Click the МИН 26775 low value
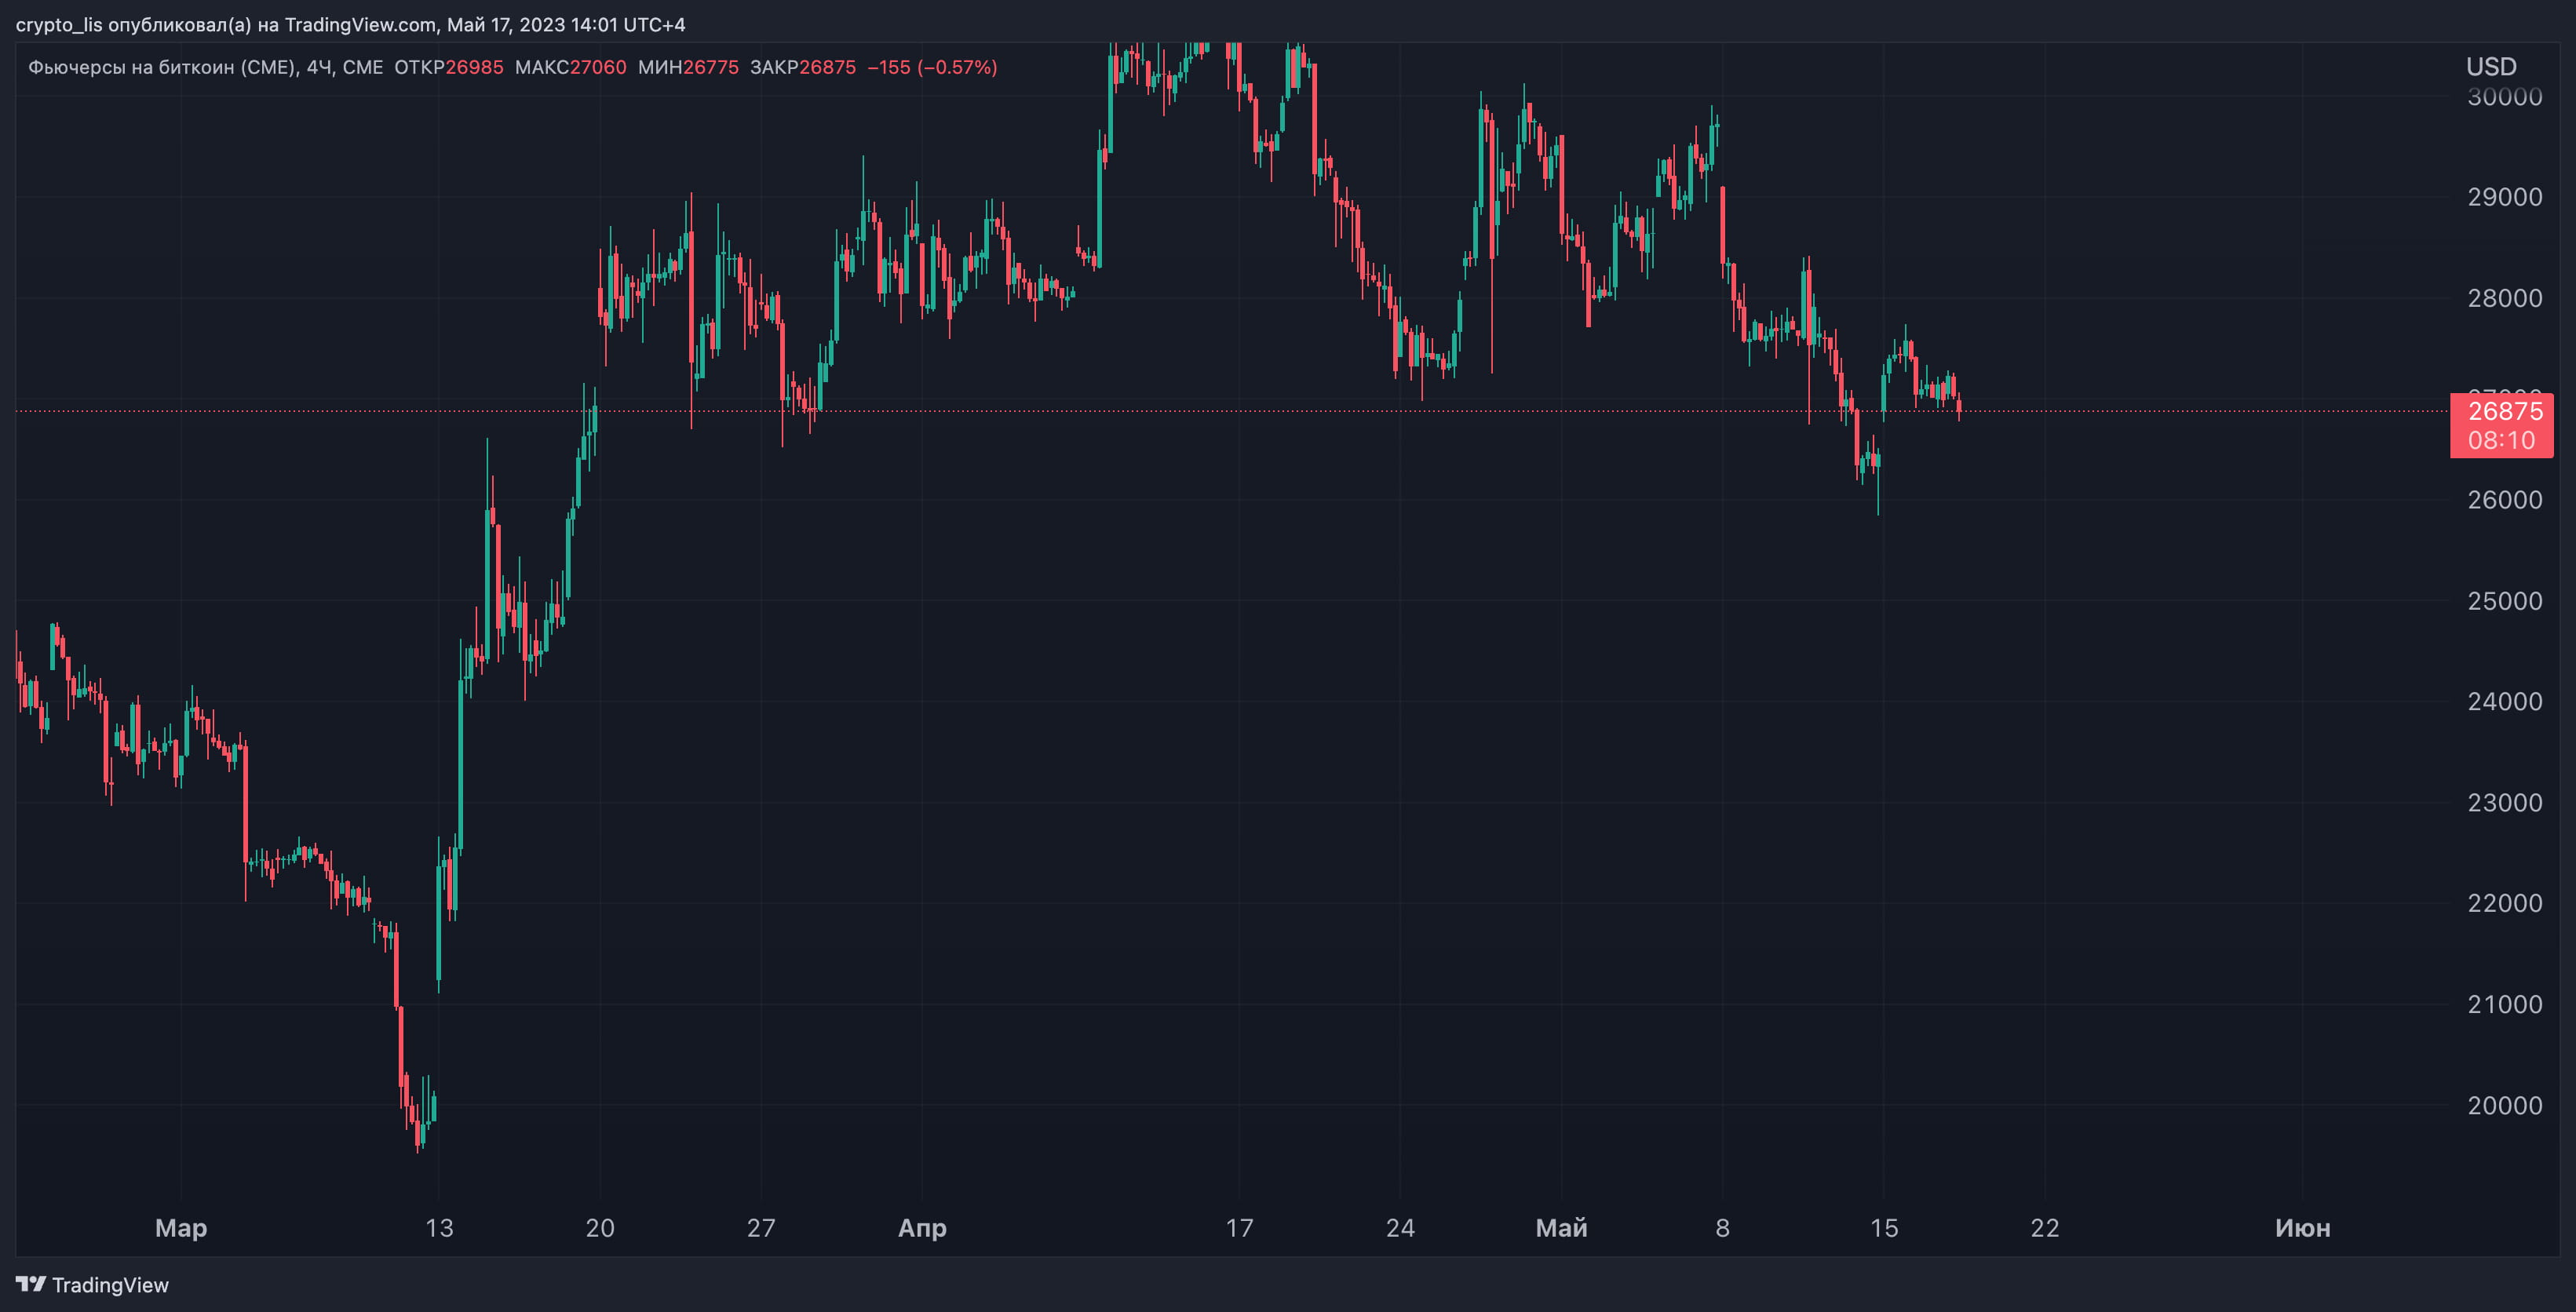The width and height of the screenshot is (2576, 1312). (x=710, y=67)
